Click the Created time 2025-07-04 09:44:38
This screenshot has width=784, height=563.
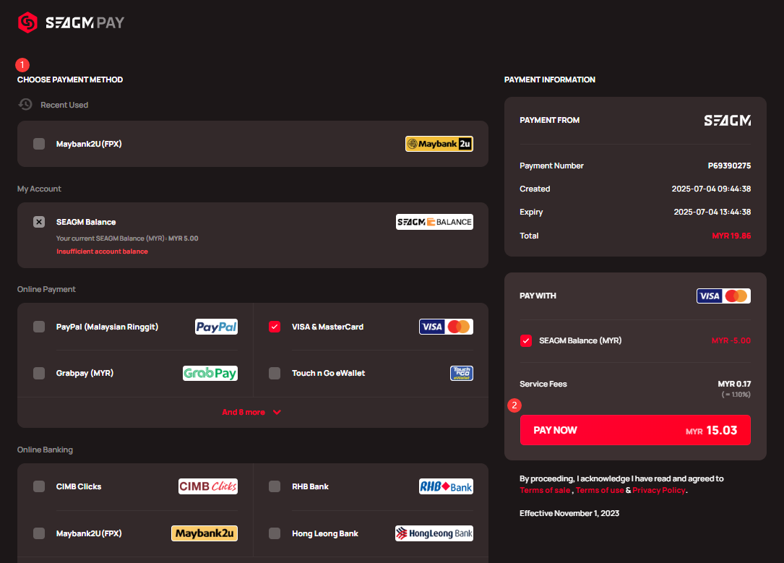(712, 189)
